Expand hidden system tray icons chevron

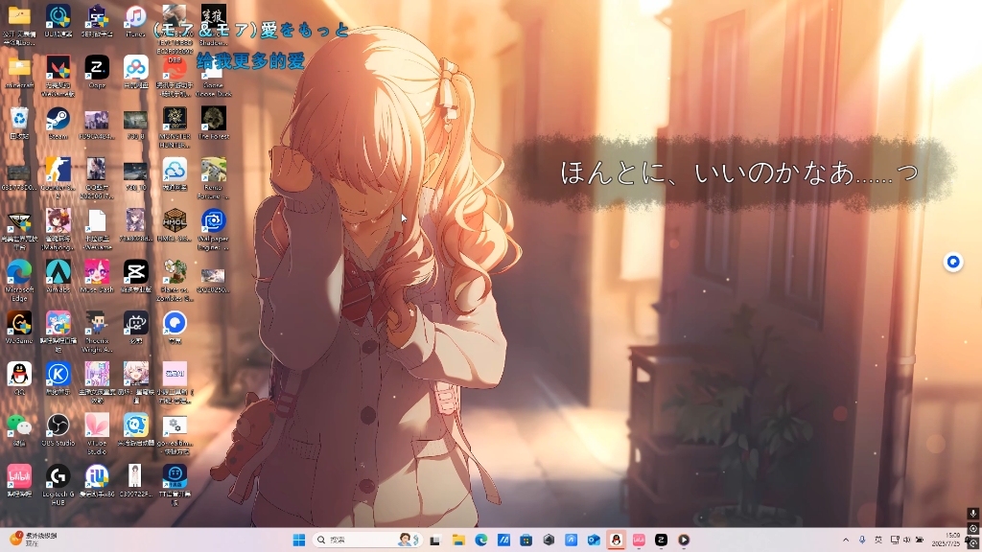[x=846, y=540]
